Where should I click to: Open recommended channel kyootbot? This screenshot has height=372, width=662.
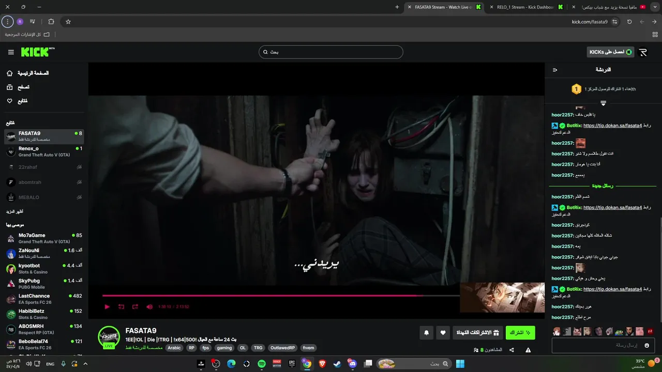(44, 269)
